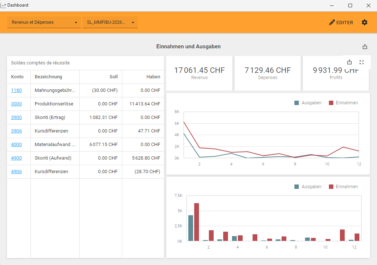
Task: Click Einnahmen red swatch in bar chart legend
Action: coord(331,187)
